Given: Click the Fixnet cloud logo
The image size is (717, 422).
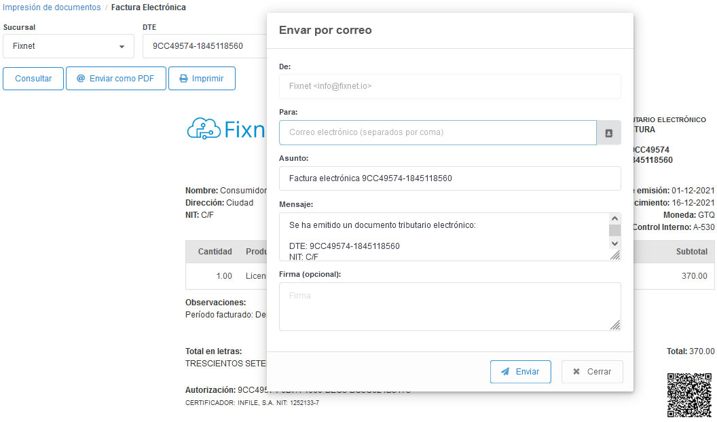Looking at the screenshot, I should 225,129.
